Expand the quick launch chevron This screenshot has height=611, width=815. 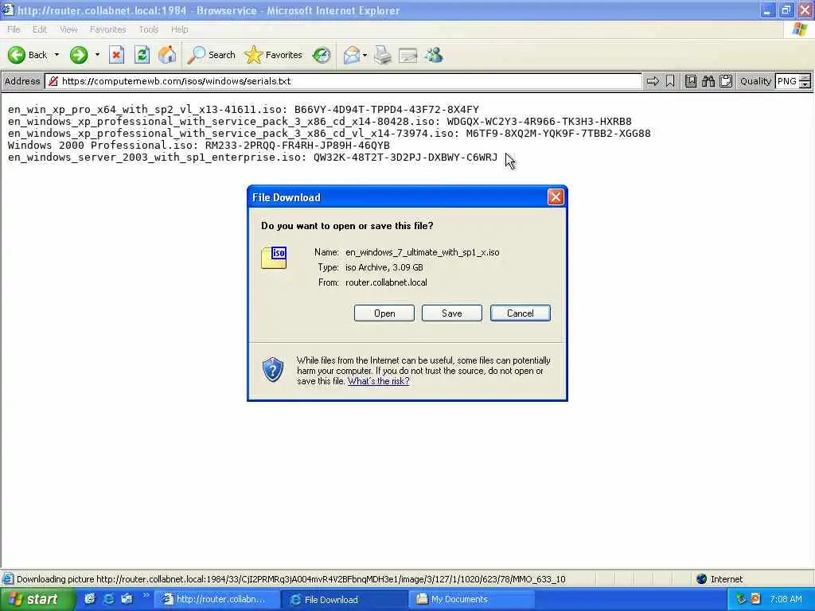tap(146, 595)
